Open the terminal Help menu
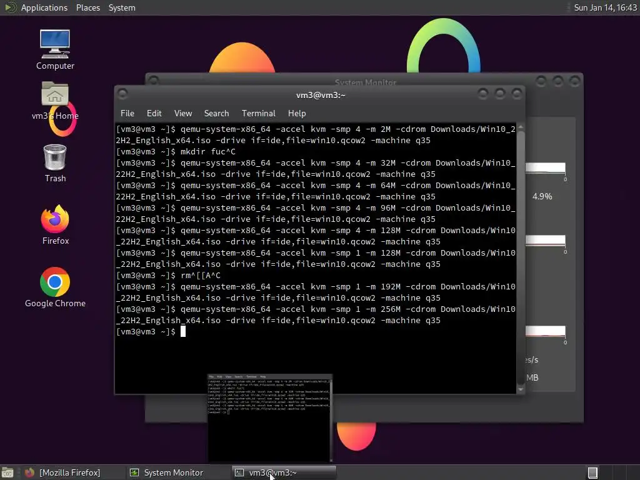The width and height of the screenshot is (640, 480). pos(297,114)
